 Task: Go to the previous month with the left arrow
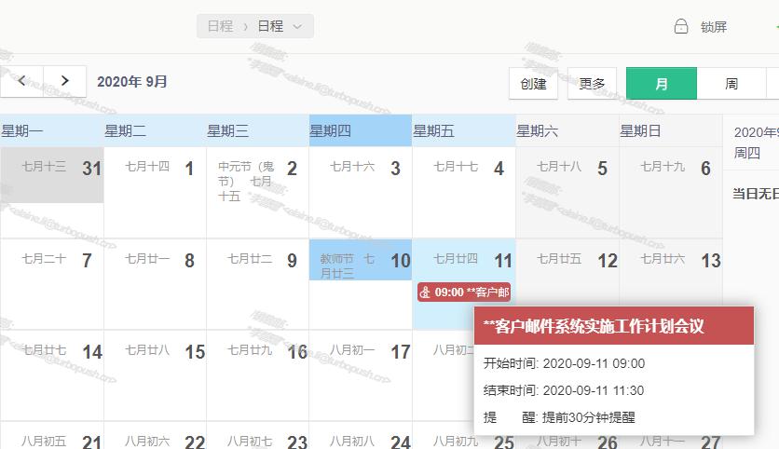click(22, 81)
